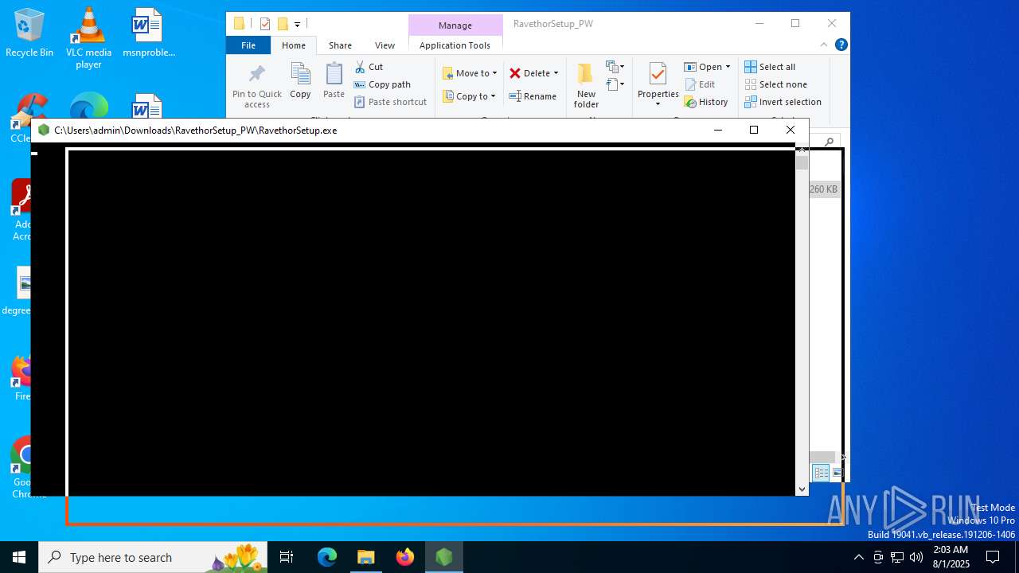Click Paste shortcut in the ribbon
Image resolution: width=1019 pixels, height=573 pixels.
pyautogui.click(x=390, y=102)
